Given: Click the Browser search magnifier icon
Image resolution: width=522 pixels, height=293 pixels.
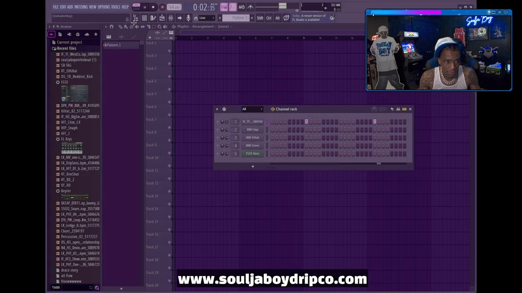Looking at the screenshot, I should [97, 288].
